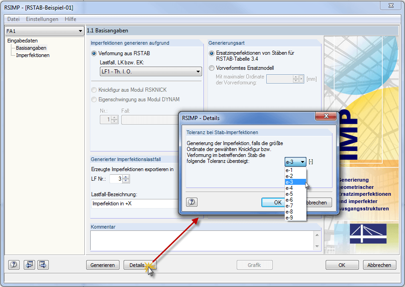Select Knickfigur aus Modul RSKNICK option
This screenshot has width=405, height=287.
94,90
